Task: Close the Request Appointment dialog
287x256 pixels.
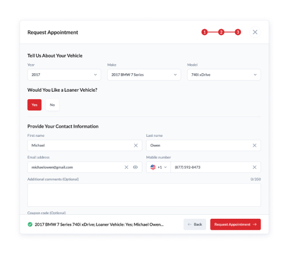Action: (x=255, y=32)
